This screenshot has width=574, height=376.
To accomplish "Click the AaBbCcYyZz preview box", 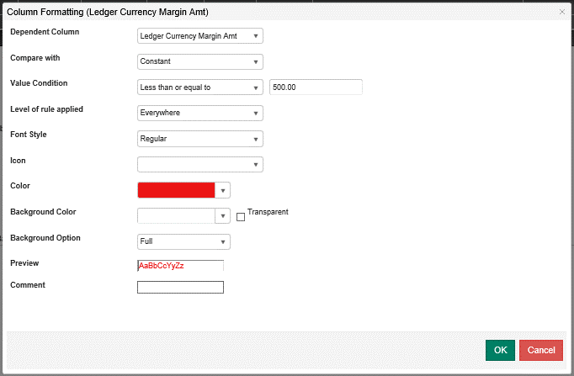I will (x=180, y=266).
